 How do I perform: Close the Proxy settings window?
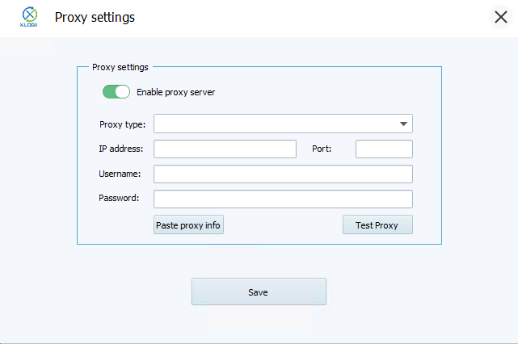(501, 17)
